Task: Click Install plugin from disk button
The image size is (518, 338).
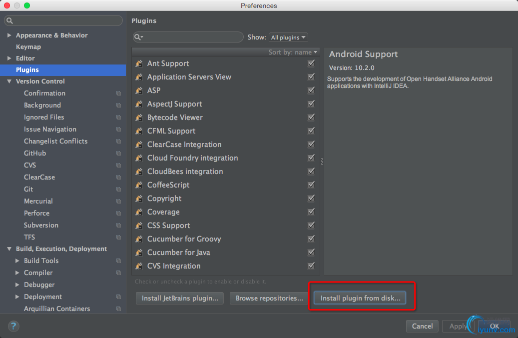Action: 360,298
